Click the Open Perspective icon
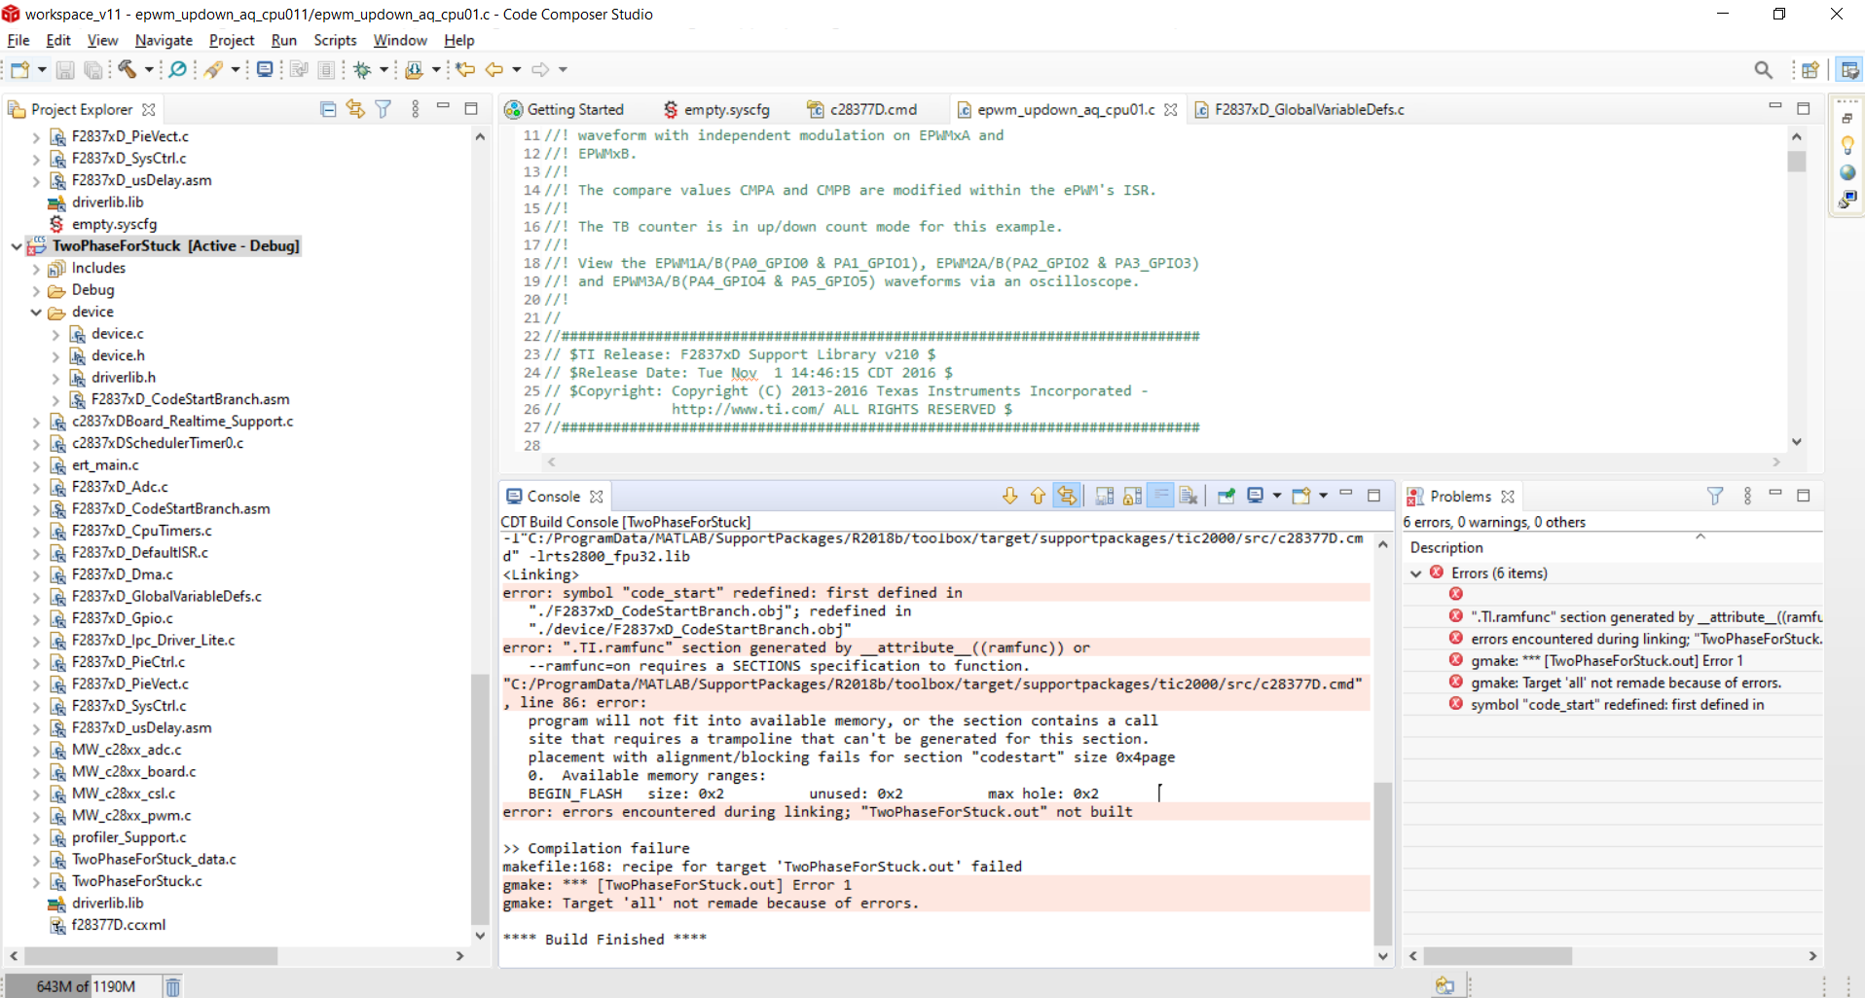The width and height of the screenshot is (1865, 998). 1810,69
